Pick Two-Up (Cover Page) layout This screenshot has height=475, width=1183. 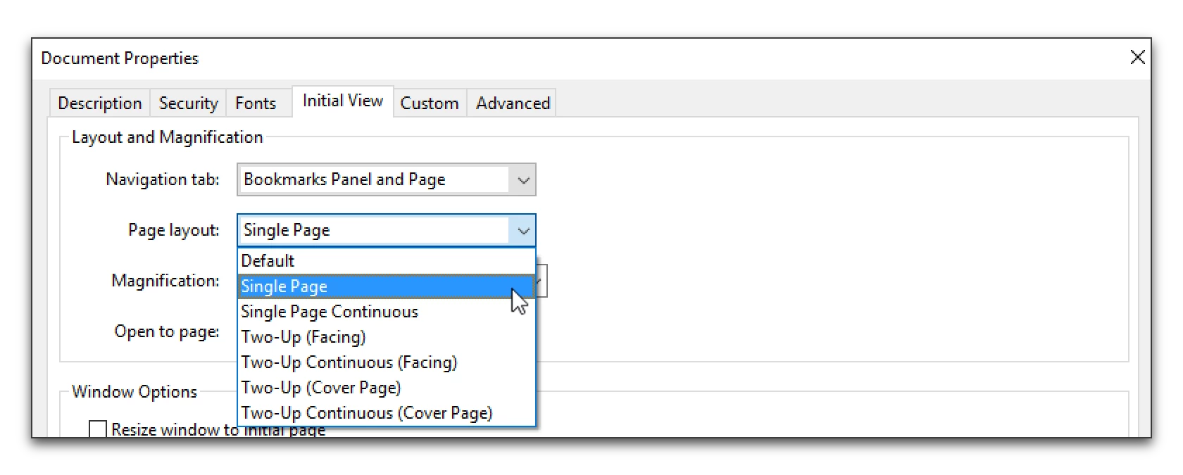coord(387,388)
